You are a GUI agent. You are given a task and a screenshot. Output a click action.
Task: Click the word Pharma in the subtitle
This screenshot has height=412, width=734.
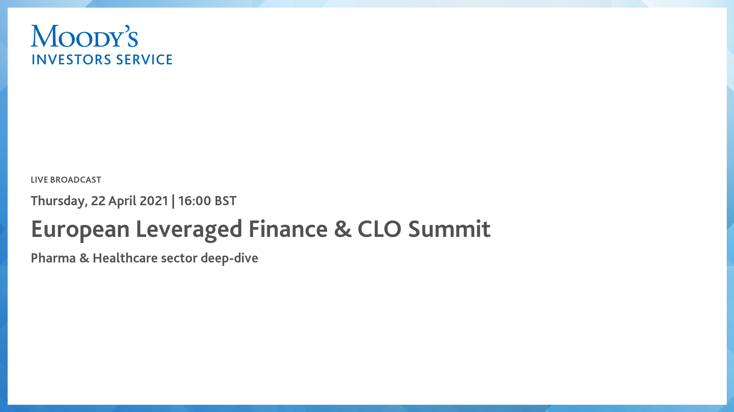(x=53, y=258)
